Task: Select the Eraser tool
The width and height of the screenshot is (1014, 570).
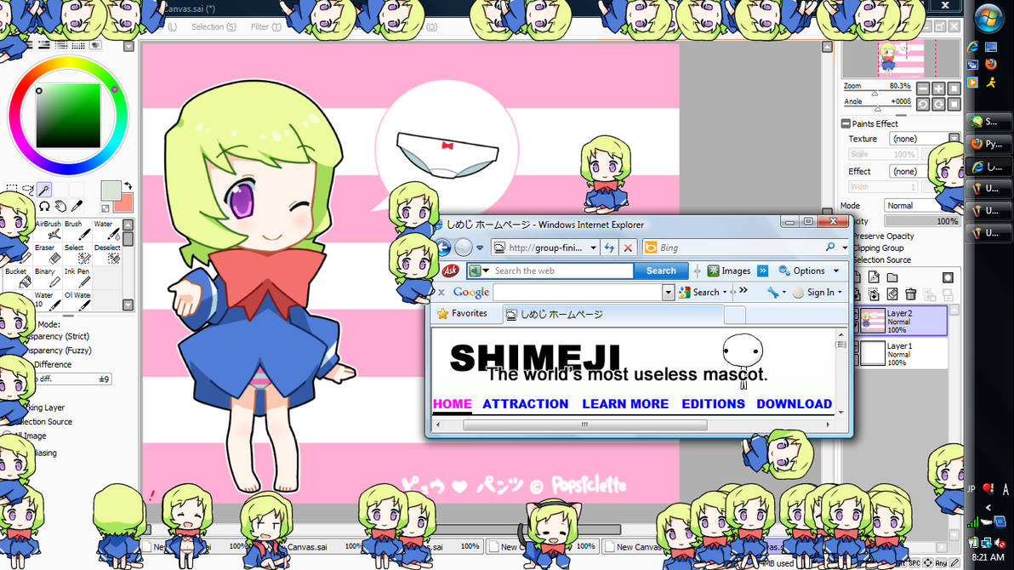Action: pyautogui.click(x=48, y=256)
